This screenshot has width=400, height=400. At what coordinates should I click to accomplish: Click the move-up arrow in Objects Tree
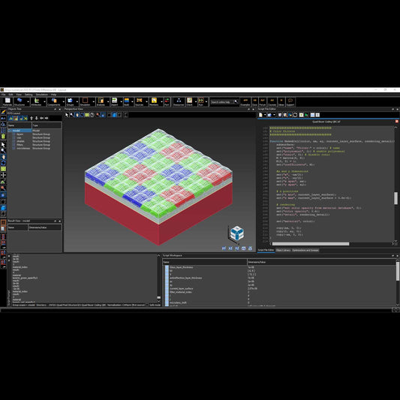[x=32, y=118]
